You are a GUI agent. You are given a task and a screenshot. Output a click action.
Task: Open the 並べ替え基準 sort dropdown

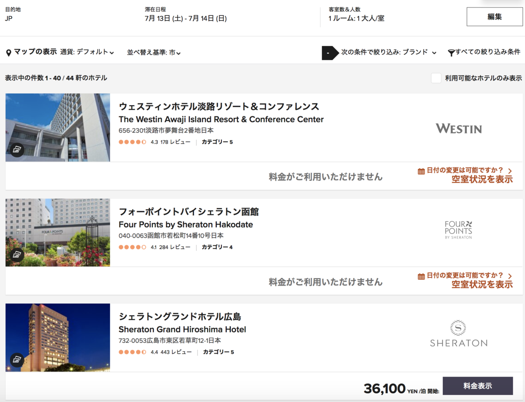pyautogui.click(x=154, y=53)
